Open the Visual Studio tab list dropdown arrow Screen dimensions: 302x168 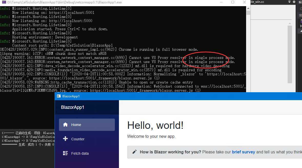point(289,2)
